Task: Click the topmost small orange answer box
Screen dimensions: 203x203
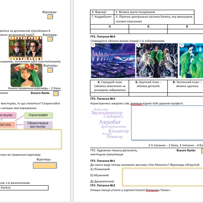Action: click(x=50, y=17)
